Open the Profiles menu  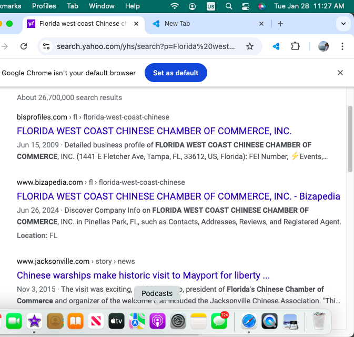click(44, 6)
